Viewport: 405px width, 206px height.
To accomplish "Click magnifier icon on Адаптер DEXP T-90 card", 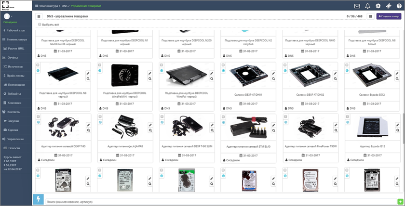I will (x=88, y=130).
